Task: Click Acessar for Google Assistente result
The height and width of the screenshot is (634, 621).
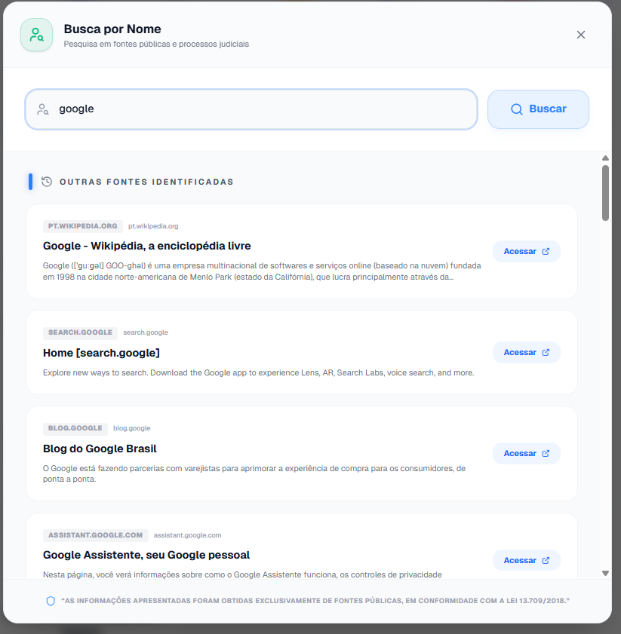Action: click(526, 561)
